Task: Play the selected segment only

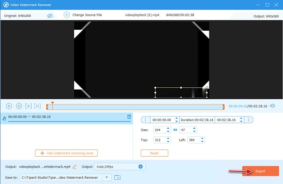Action: point(28,106)
